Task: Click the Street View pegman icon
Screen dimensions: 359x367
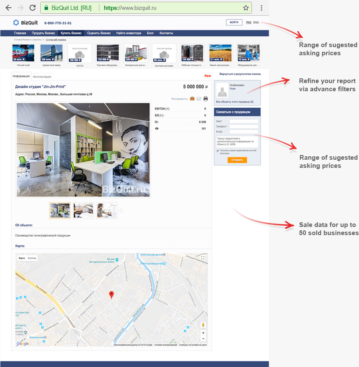Action: (x=203, y=325)
